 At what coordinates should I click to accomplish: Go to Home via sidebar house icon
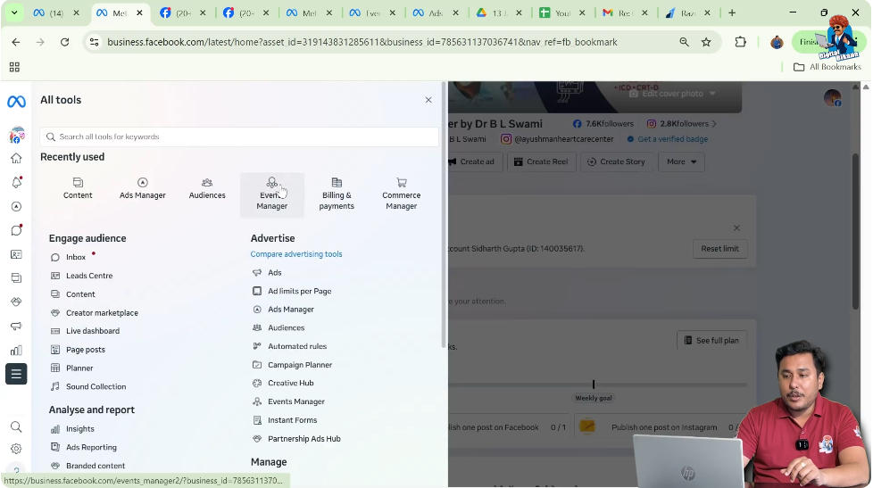[x=16, y=159]
